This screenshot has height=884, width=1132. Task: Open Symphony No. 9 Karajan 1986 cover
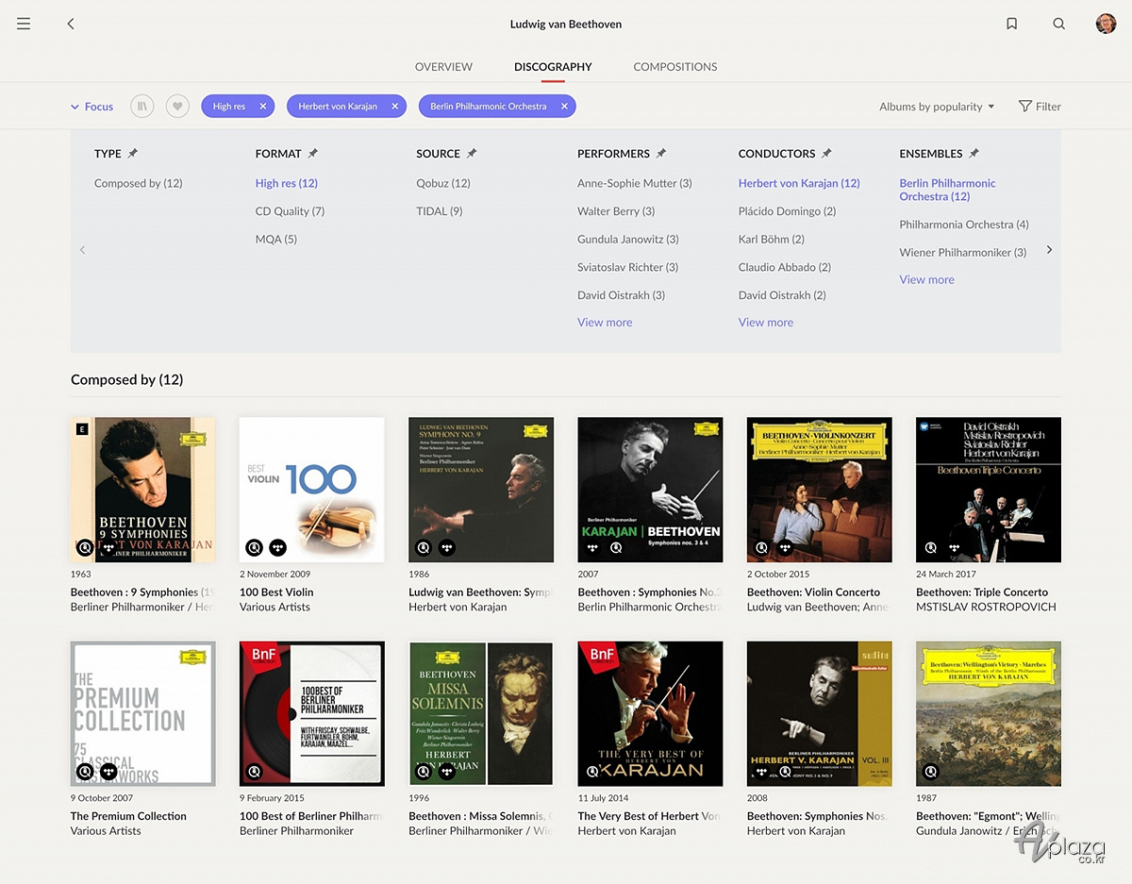[x=481, y=490]
